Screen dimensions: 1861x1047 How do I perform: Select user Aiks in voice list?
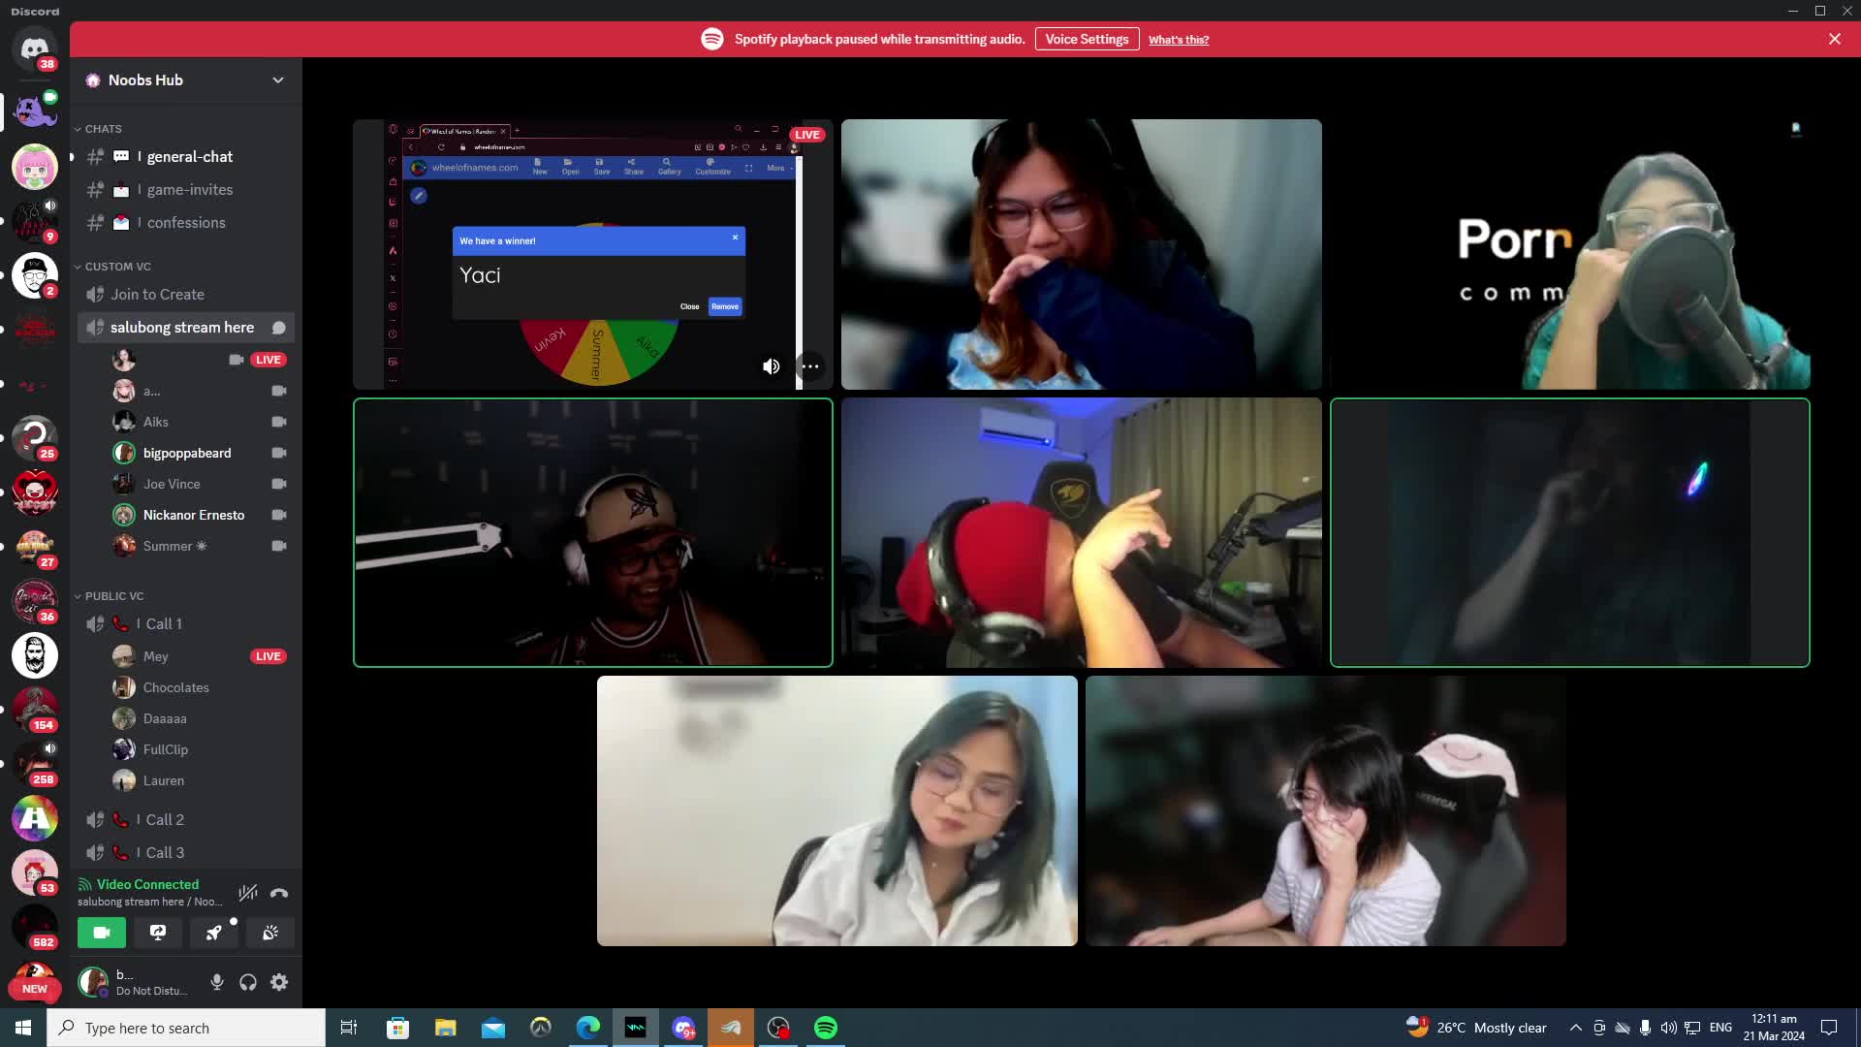(x=199, y=422)
